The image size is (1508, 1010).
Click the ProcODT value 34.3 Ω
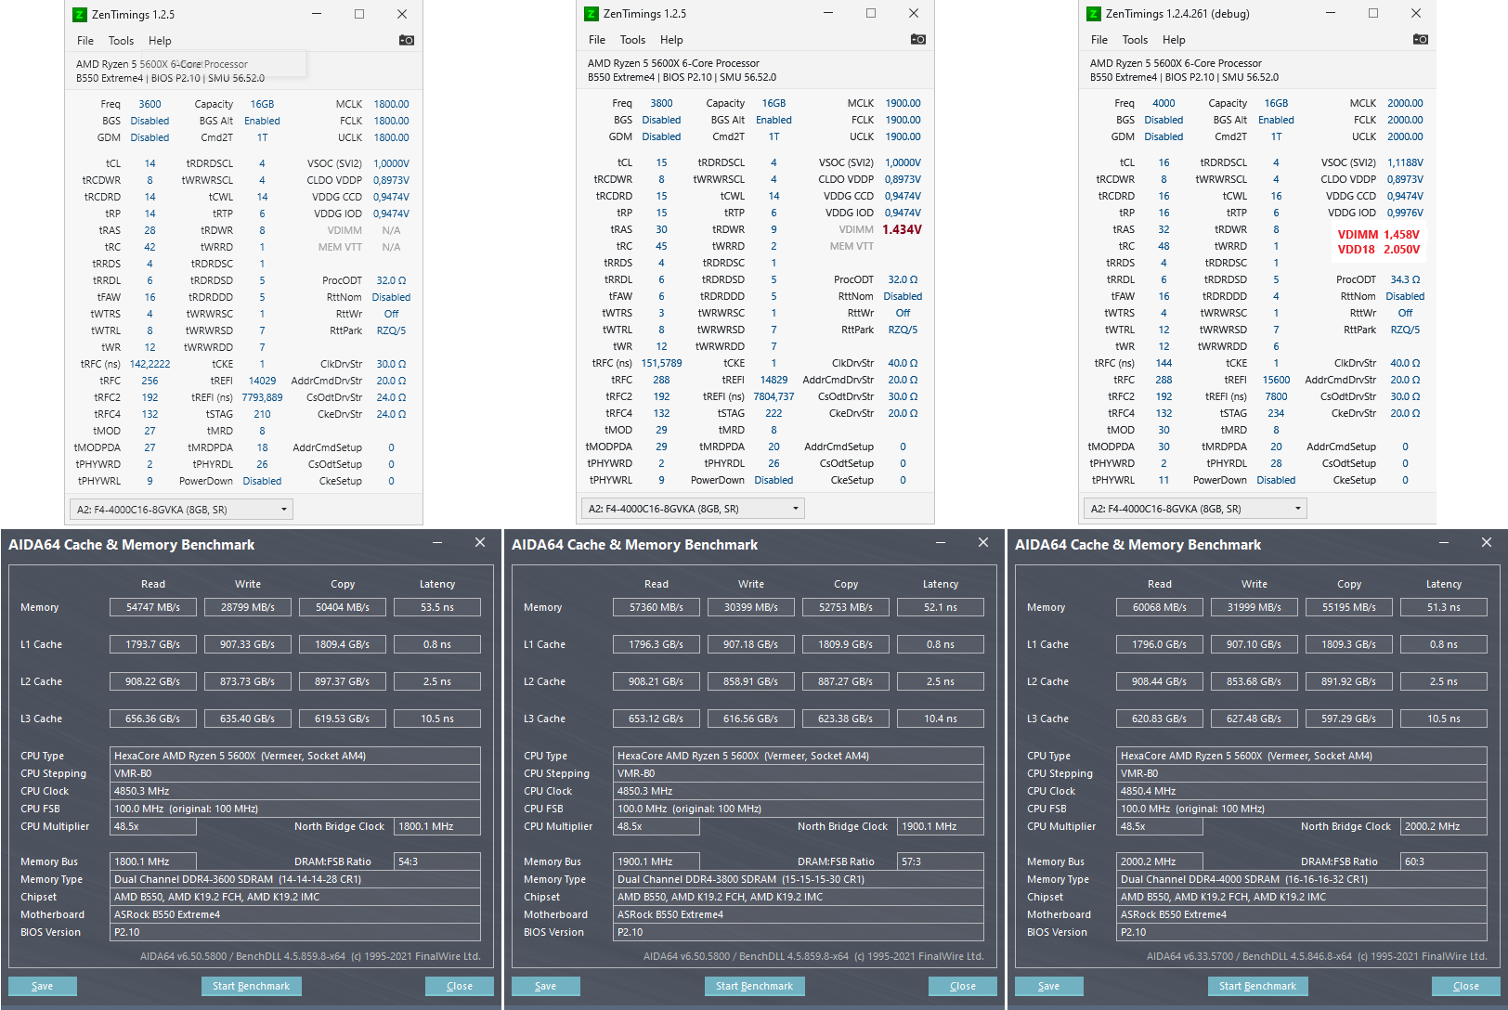pyautogui.click(x=1405, y=279)
